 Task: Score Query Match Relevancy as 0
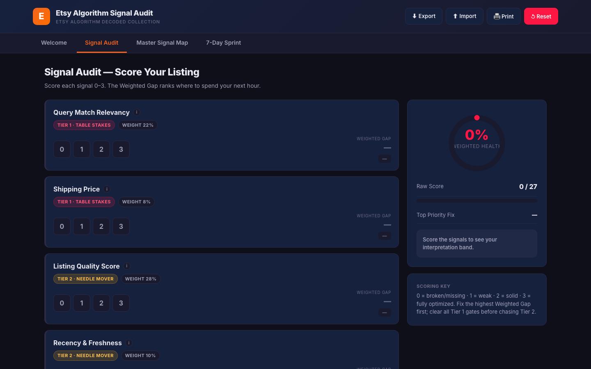[x=62, y=149]
